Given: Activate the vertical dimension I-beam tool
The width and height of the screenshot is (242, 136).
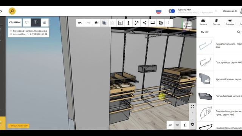Looking at the screenshot, I should coord(128,23).
